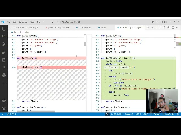
Task: Open the Accounts menu
Action: pos(4,101)
